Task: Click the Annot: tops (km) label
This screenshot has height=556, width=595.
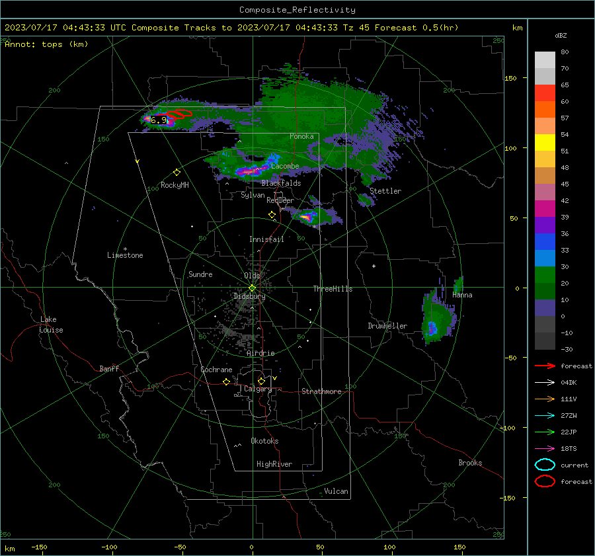Action: coord(47,44)
